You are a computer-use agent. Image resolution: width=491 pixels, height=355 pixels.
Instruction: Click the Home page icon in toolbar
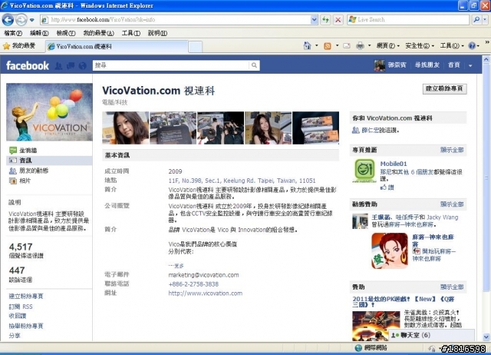click(x=307, y=46)
